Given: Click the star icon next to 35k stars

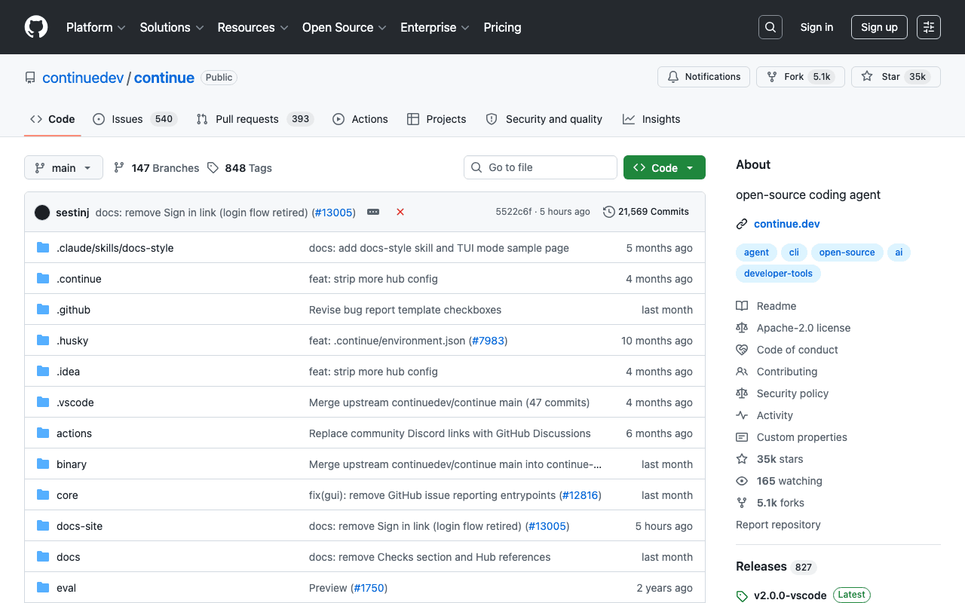Looking at the screenshot, I should click(x=742, y=459).
